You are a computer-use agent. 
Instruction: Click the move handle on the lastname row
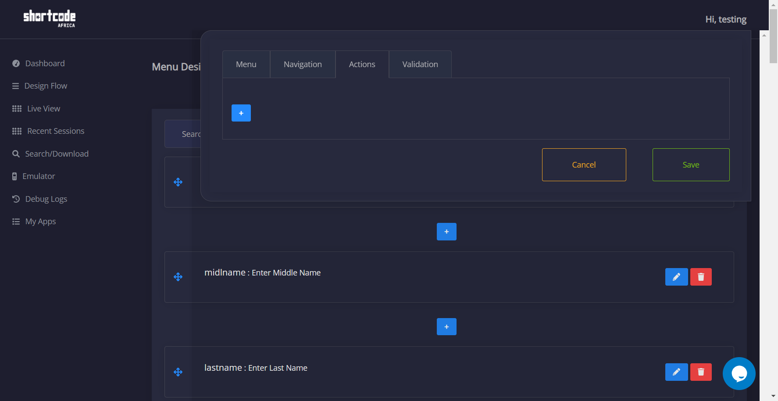click(x=178, y=372)
